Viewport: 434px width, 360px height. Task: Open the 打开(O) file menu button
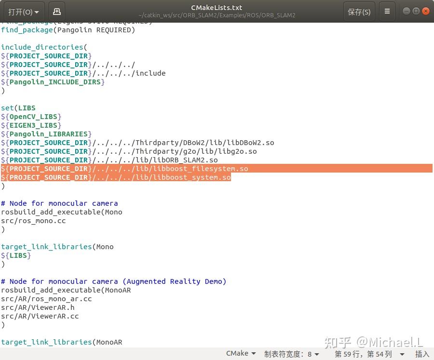click(x=24, y=12)
